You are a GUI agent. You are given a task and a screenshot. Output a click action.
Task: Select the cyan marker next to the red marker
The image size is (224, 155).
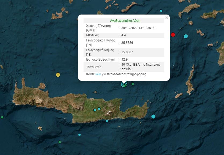click(186, 36)
